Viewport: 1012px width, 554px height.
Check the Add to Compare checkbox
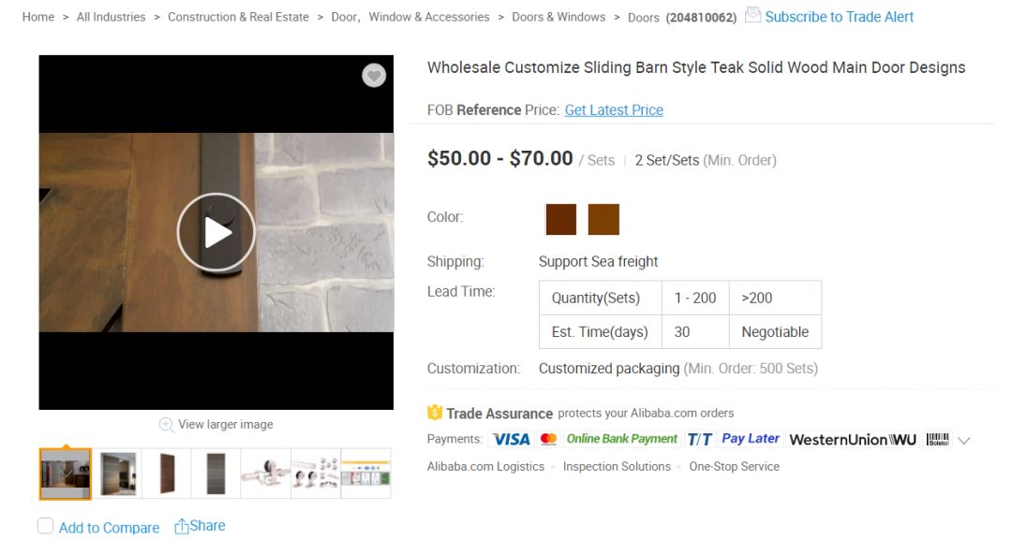[46, 526]
